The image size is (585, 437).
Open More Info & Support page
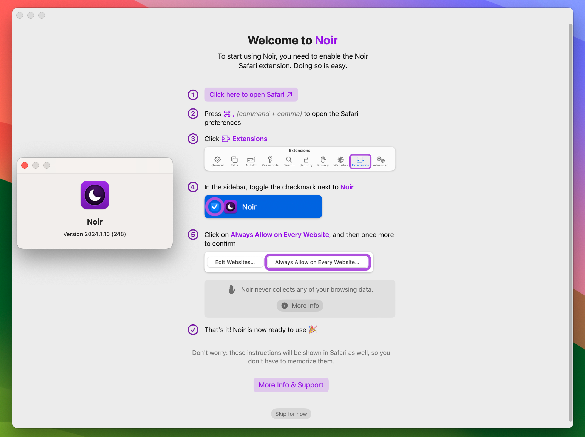point(292,385)
